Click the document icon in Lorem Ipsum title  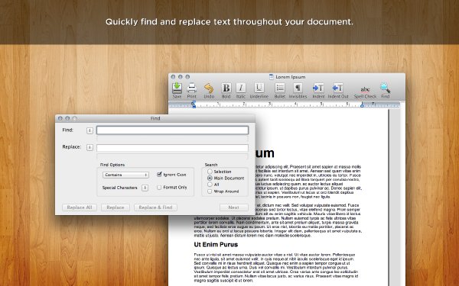click(272, 77)
